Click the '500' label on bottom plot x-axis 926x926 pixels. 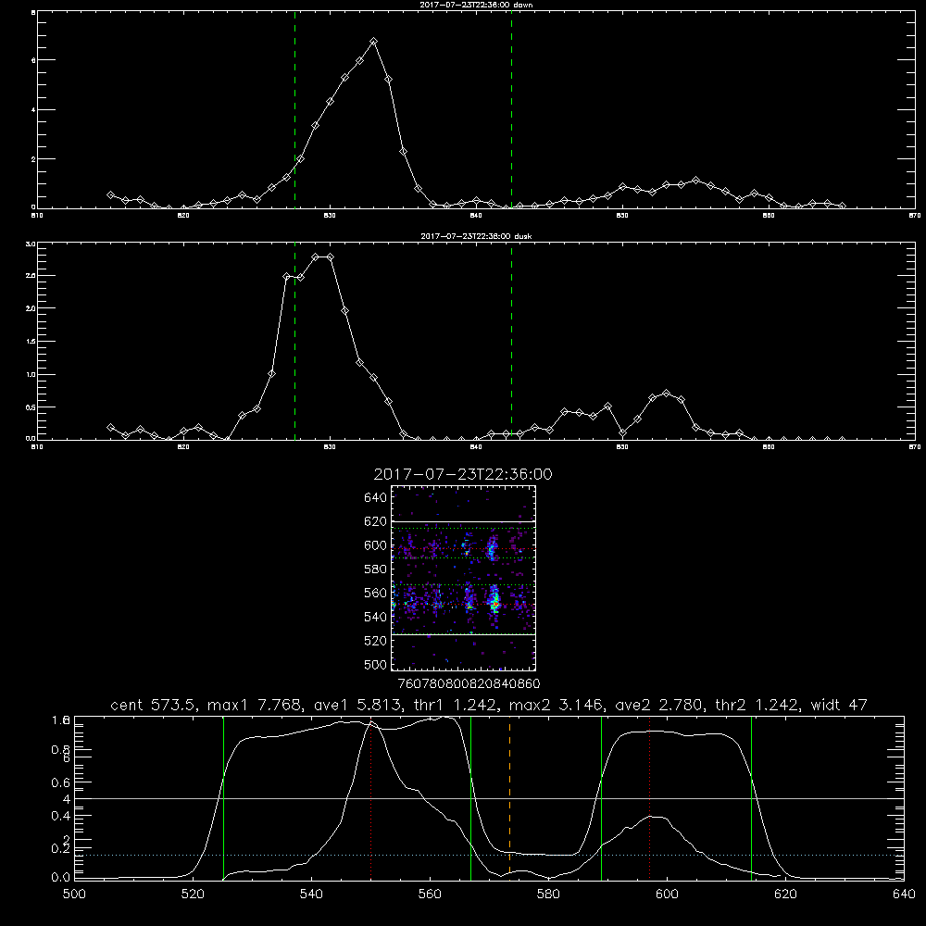[x=74, y=895]
